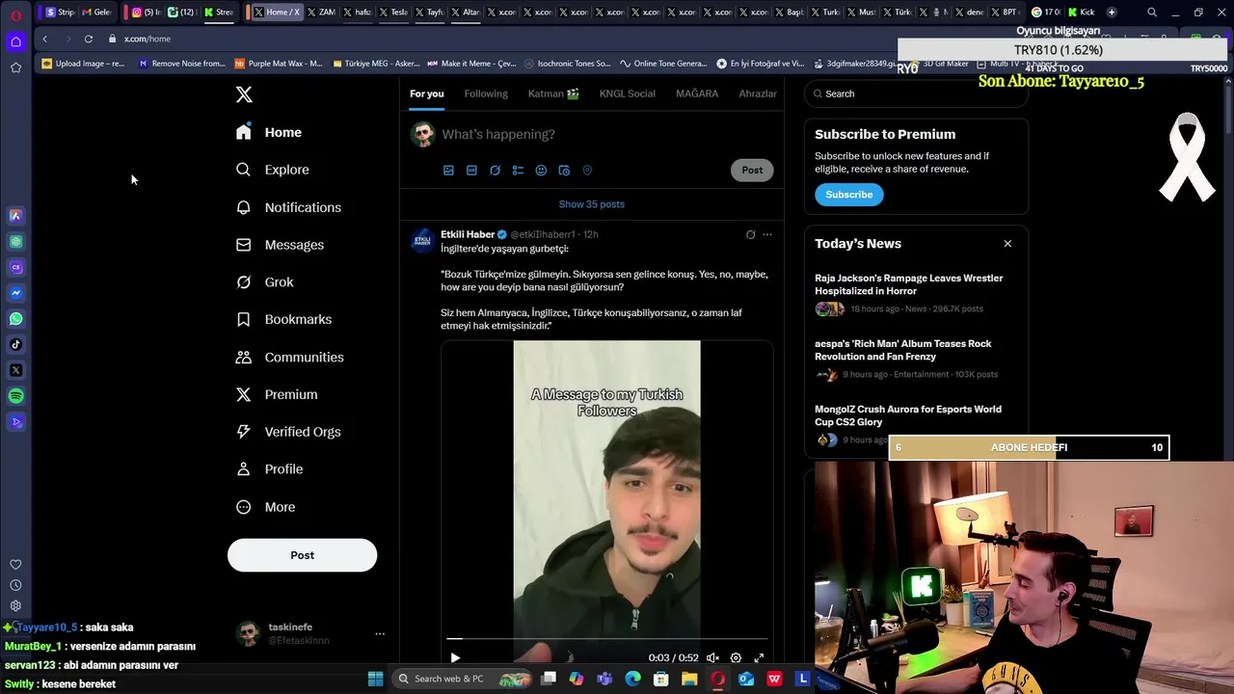Switch to the KNGL Social tab

627,93
